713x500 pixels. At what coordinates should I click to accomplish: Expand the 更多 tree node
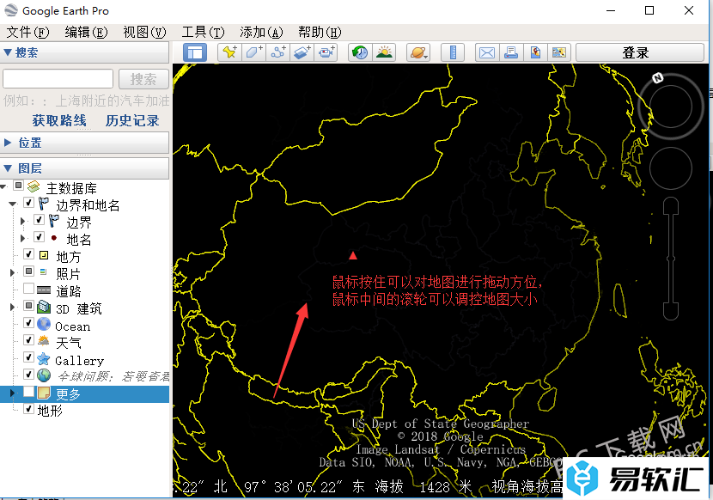13,393
